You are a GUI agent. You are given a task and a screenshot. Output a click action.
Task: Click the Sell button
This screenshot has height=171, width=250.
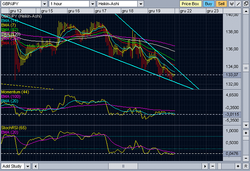pyautogui.click(x=221, y=4)
